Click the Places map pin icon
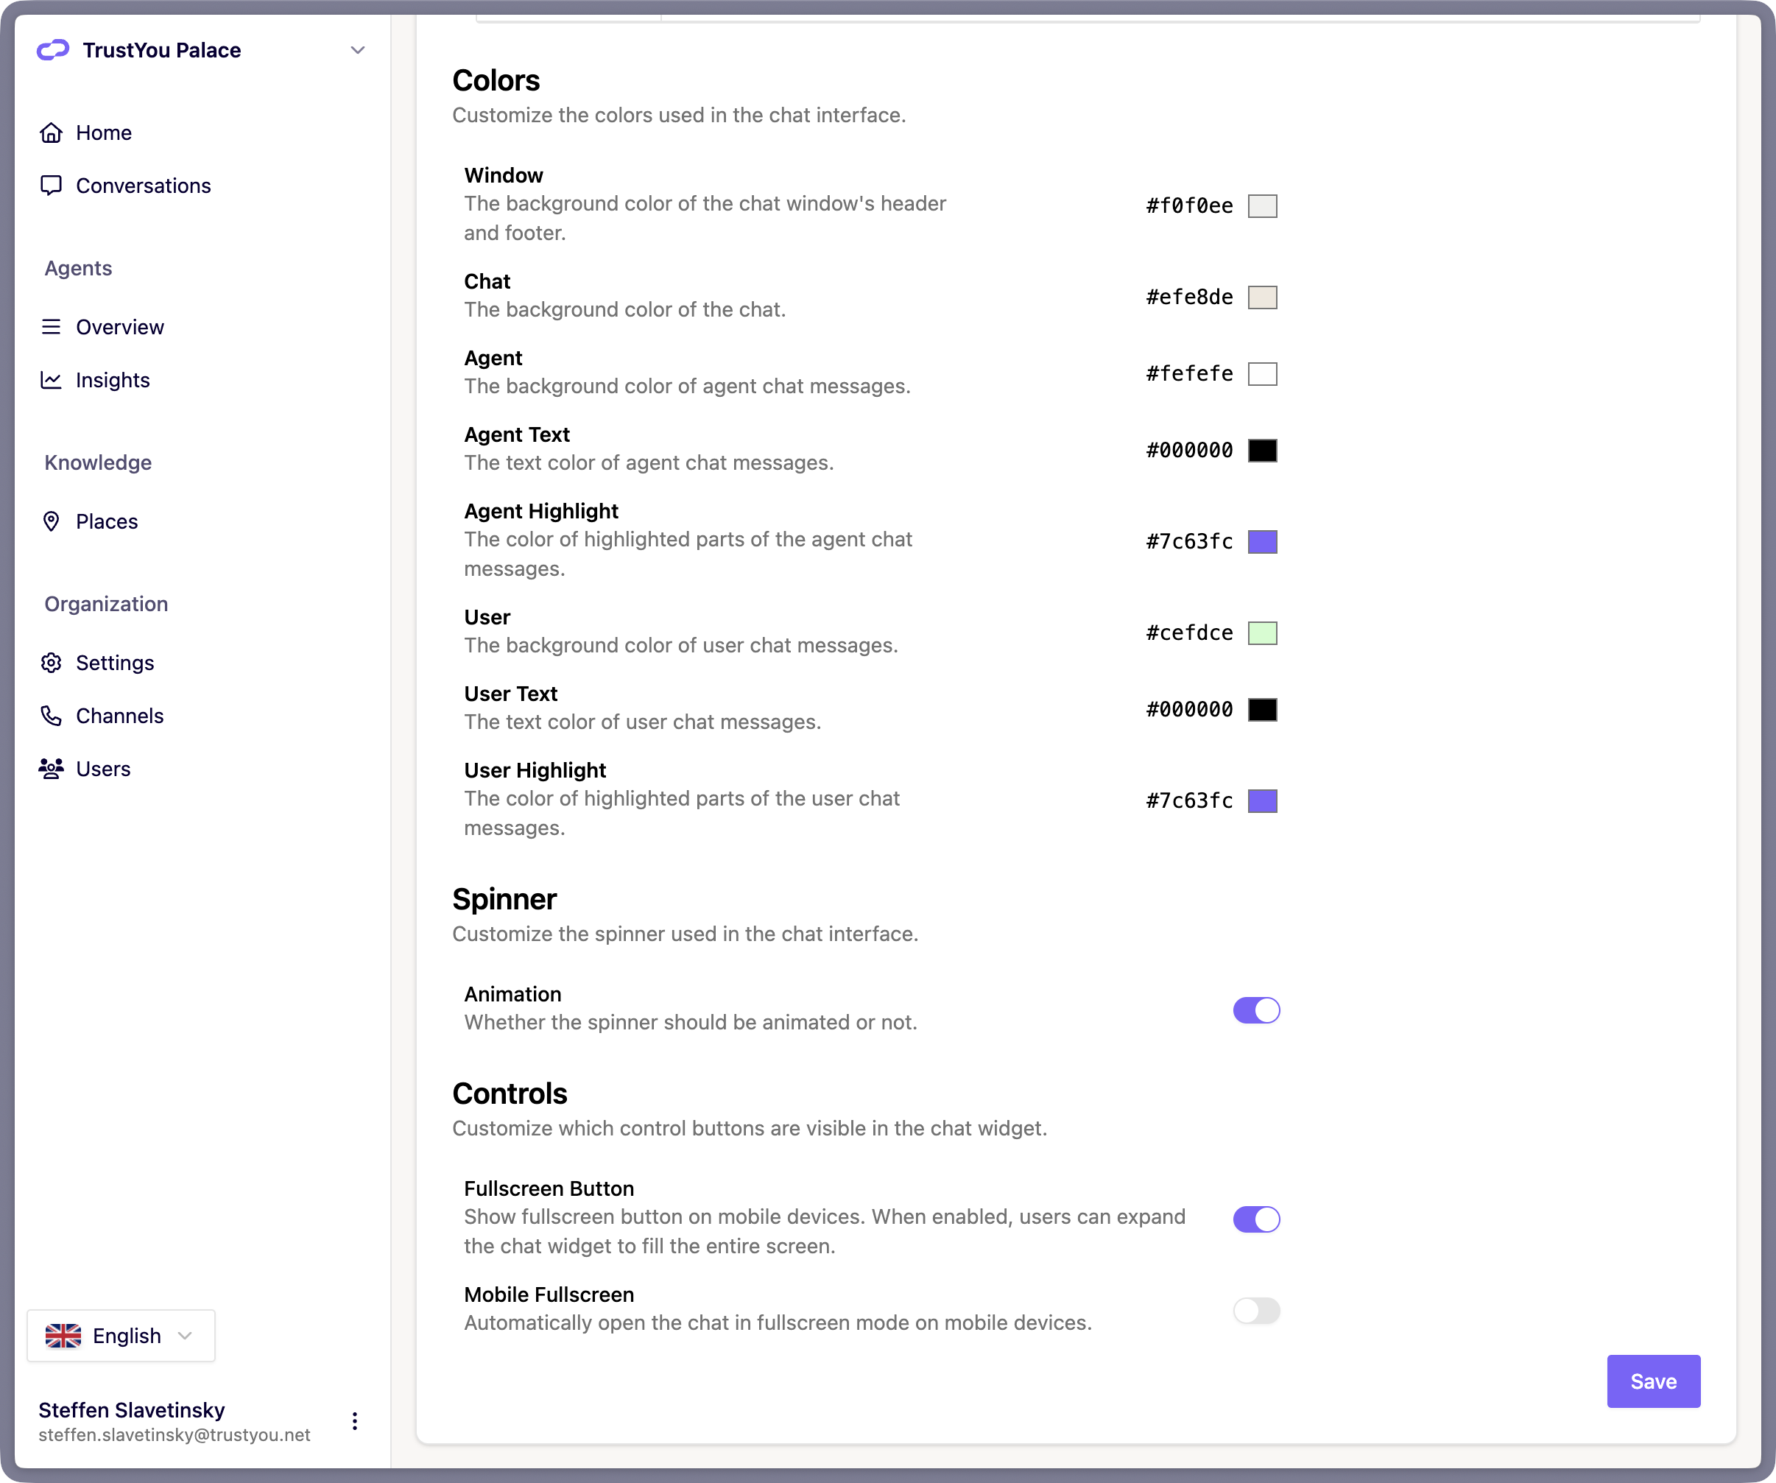Viewport: 1776px width, 1483px height. [51, 521]
